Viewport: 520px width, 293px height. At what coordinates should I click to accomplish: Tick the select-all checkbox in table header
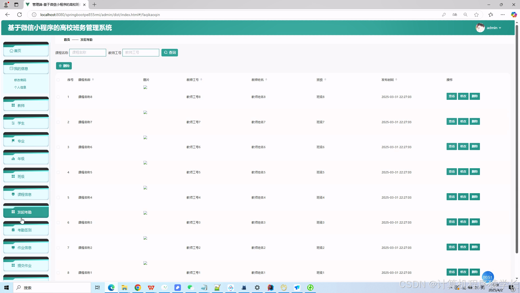point(58,80)
